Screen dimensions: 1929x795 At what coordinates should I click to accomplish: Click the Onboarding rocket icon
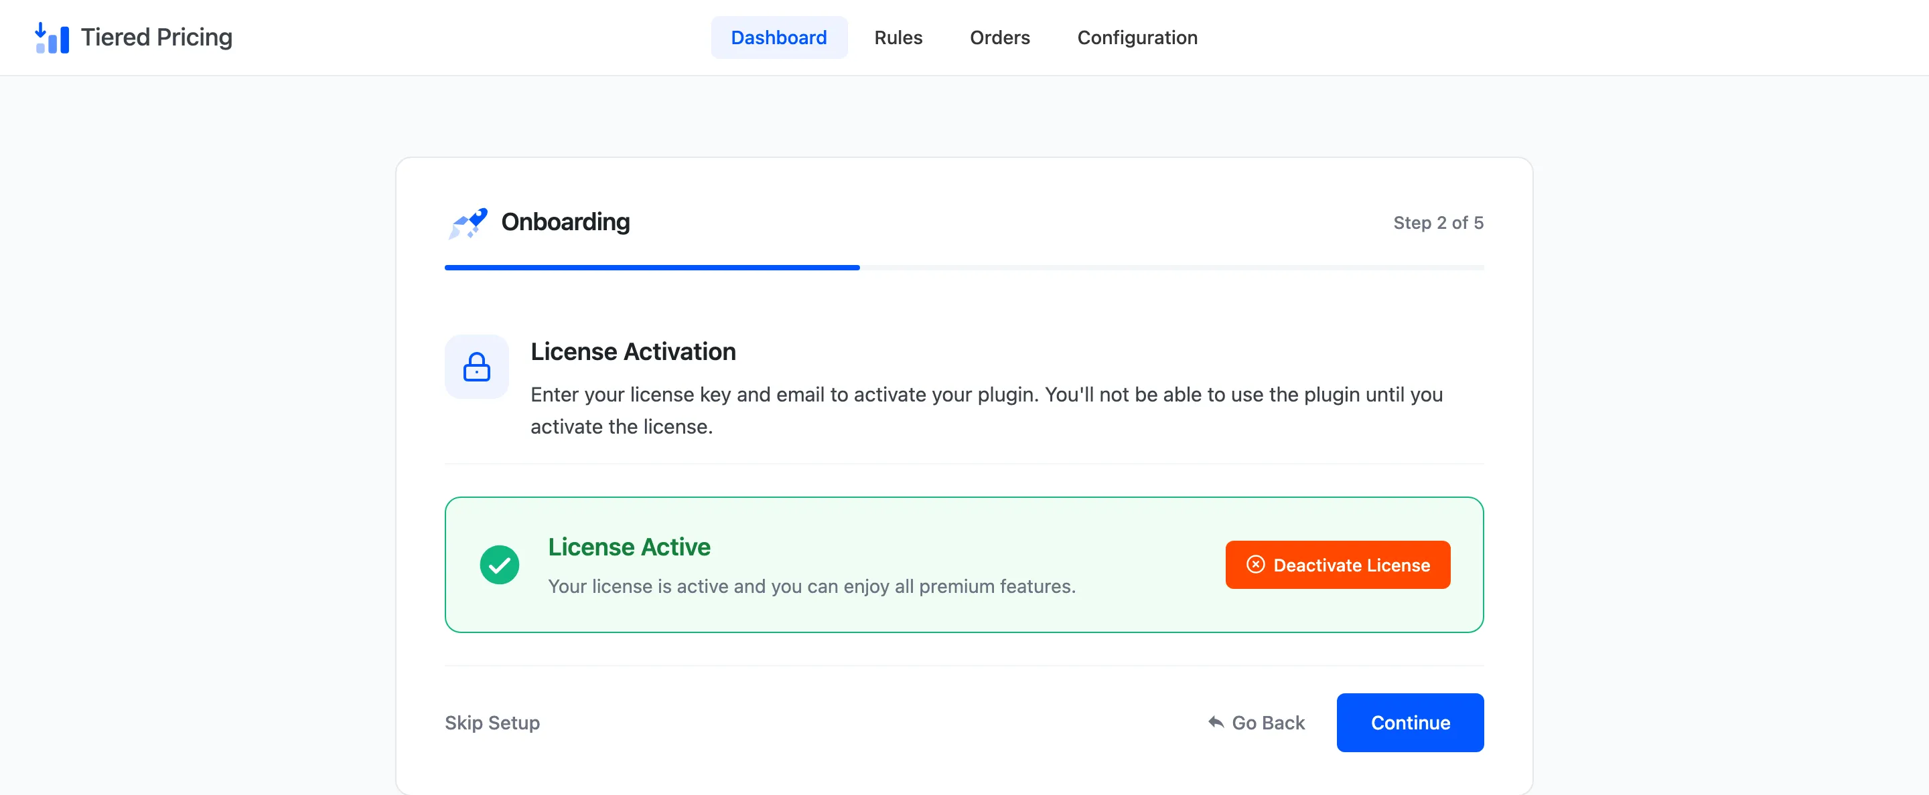point(468,223)
